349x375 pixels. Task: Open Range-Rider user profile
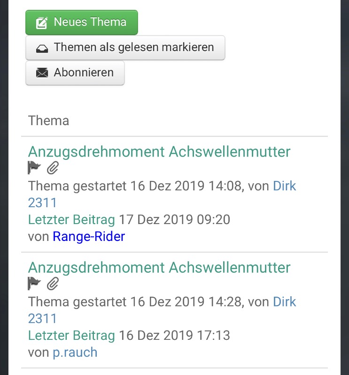(89, 237)
